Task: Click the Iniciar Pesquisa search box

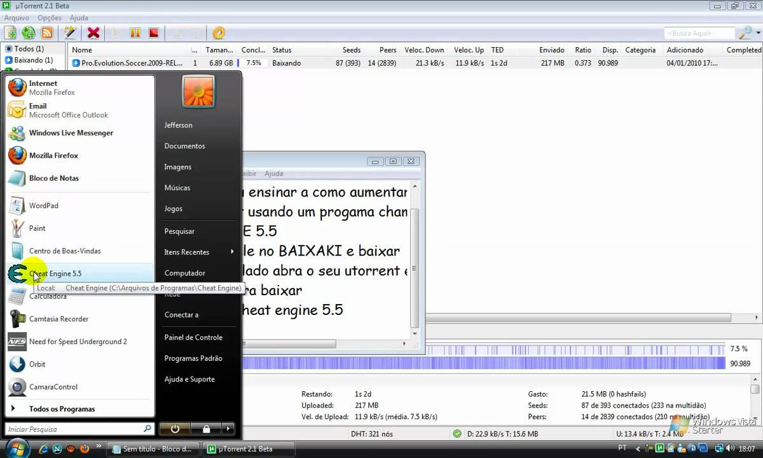Action: coord(79,429)
